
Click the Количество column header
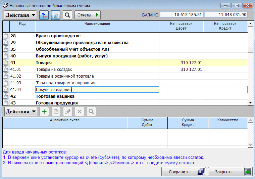[228, 123]
